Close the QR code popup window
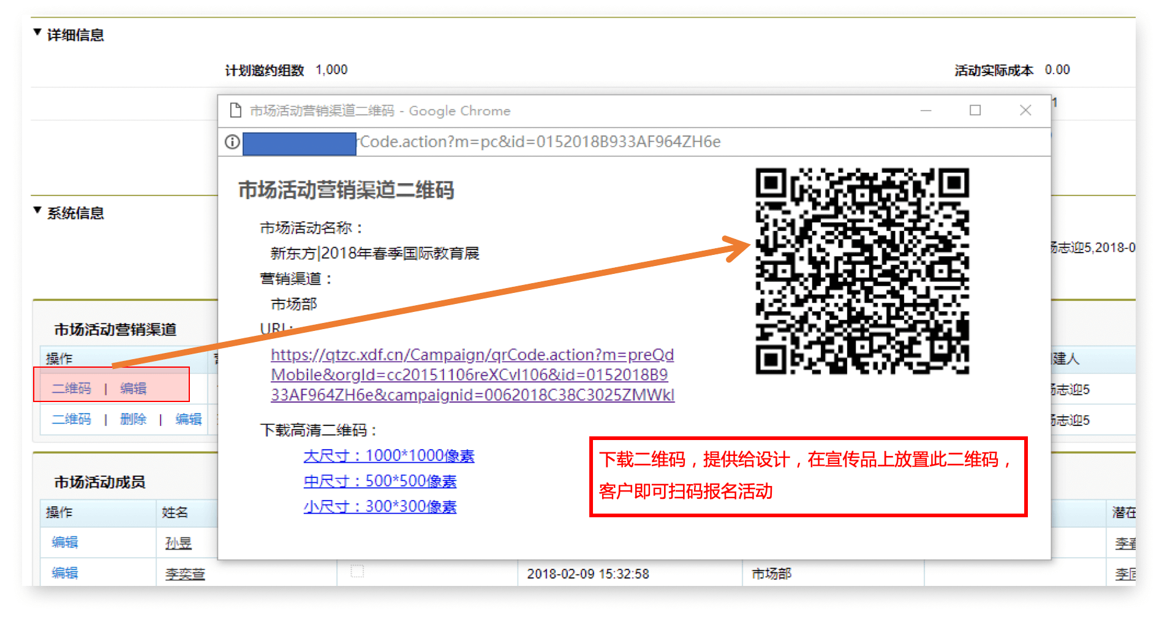The height and width of the screenshot is (619, 1170). coord(1025,110)
